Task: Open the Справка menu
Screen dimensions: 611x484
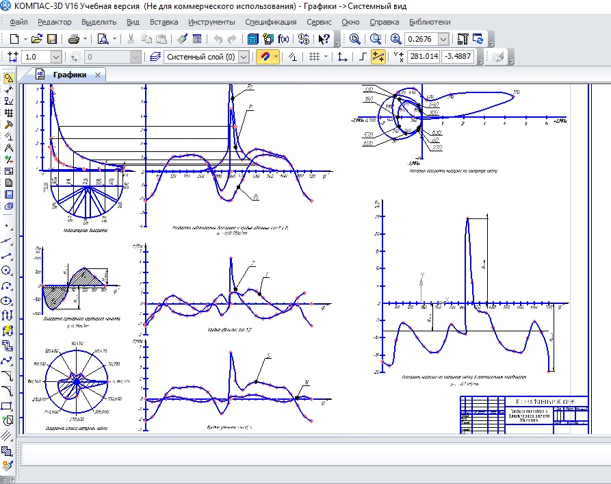Action: click(385, 22)
